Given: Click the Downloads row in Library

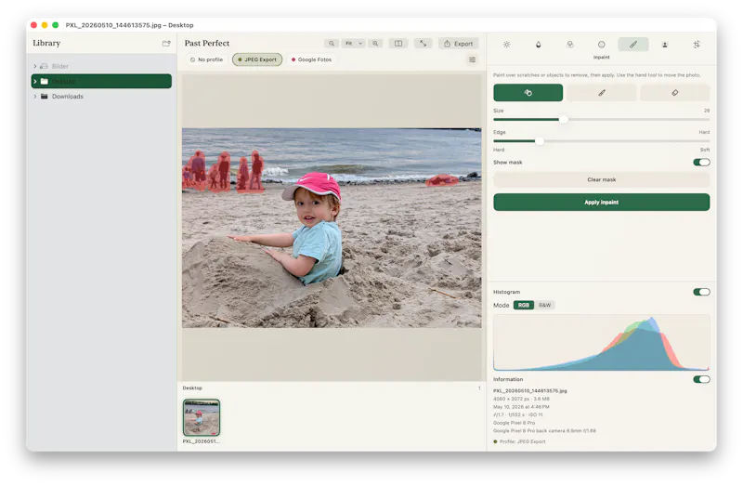Looking at the screenshot, I should (x=101, y=97).
